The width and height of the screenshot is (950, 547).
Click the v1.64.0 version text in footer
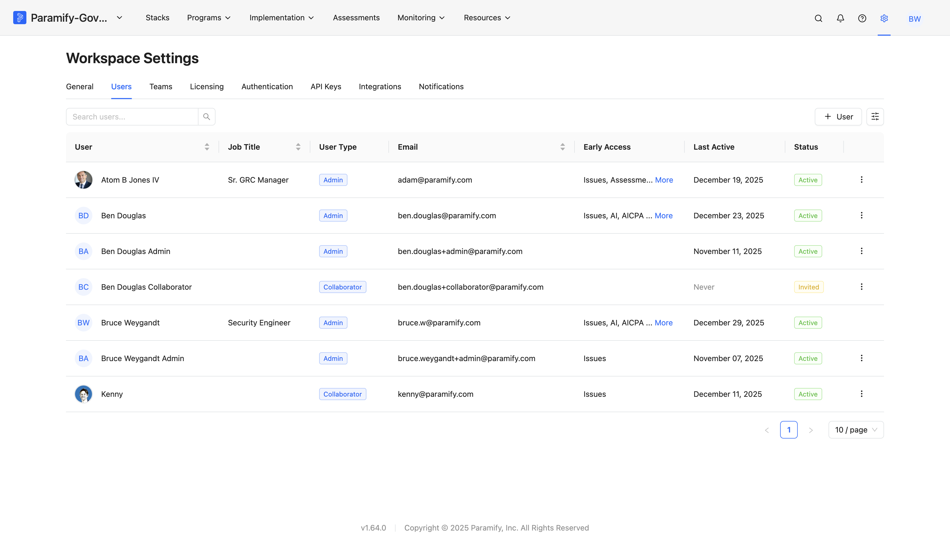[374, 528]
